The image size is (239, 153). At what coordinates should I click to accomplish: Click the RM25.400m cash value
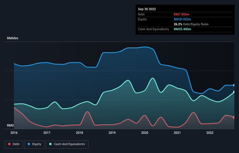click(x=182, y=29)
